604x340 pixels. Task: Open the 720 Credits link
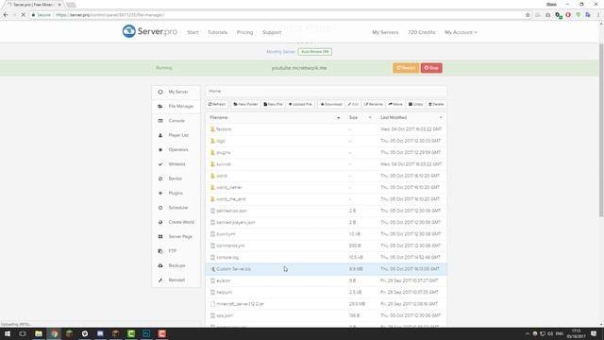(422, 32)
